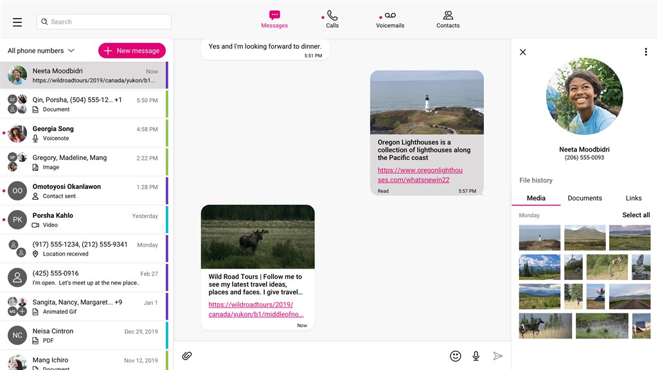
Task: Open the wildroadtours Yukon link
Action: (256, 309)
